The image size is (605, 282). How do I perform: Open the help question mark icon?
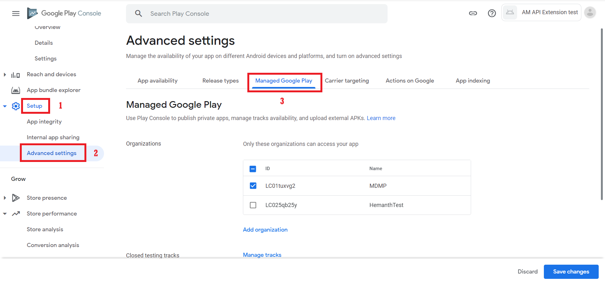[x=492, y=13]
